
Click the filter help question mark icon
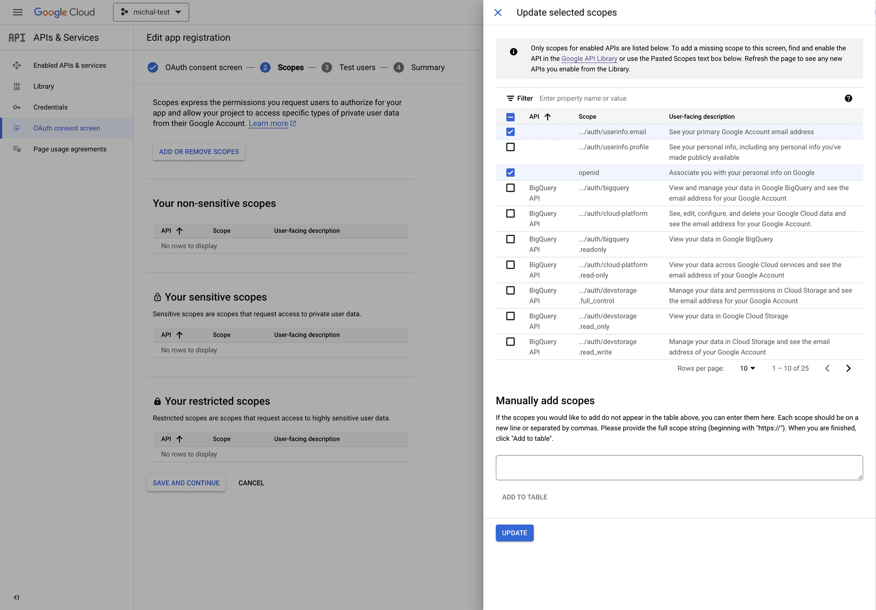848,99
